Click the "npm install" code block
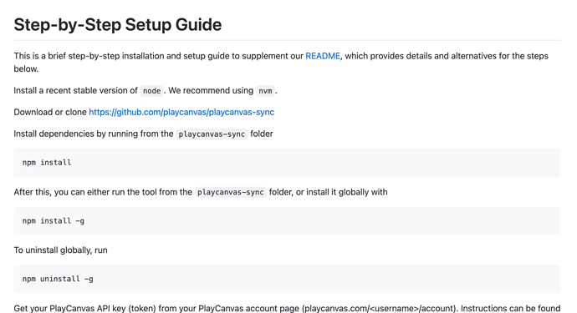Viewport: 577px width, 313px height. [287, 163]
